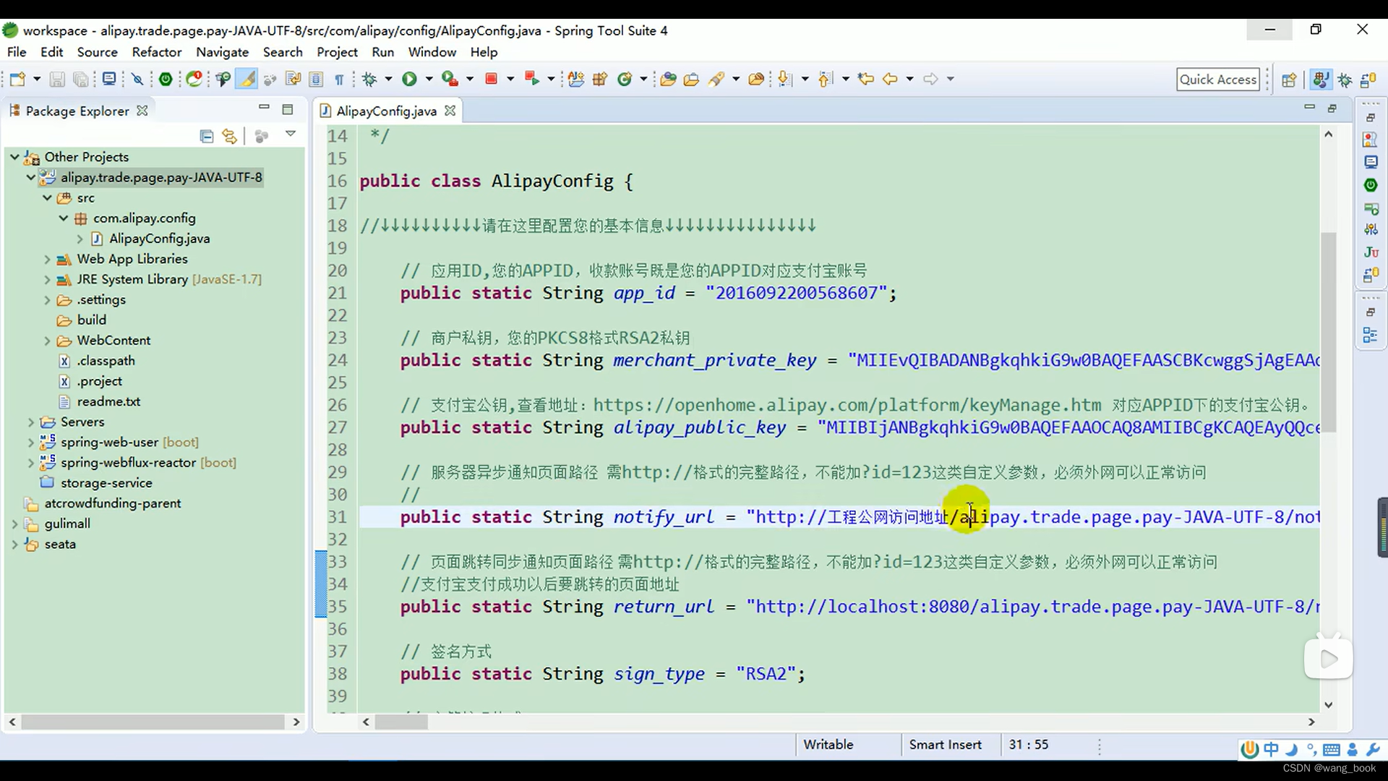
Task: Minimize the Package Explorer panel
Action: pyautogui.click(x=264, y=108)
